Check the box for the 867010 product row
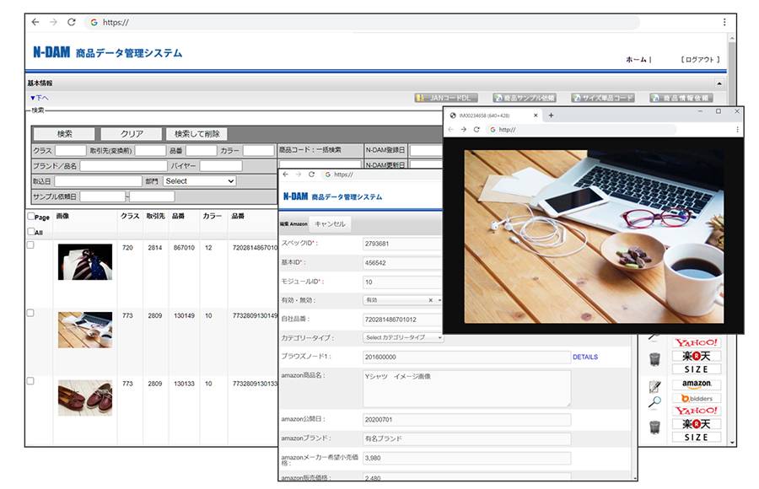This screenshot has height=489, width=759. click(x=30, y=245)
